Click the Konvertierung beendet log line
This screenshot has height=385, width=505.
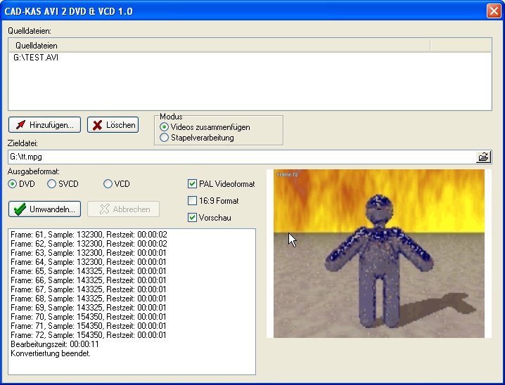[x=51, y=353]
